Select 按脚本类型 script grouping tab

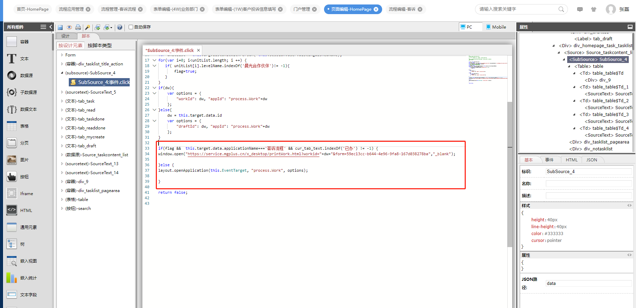coord(100,45)
